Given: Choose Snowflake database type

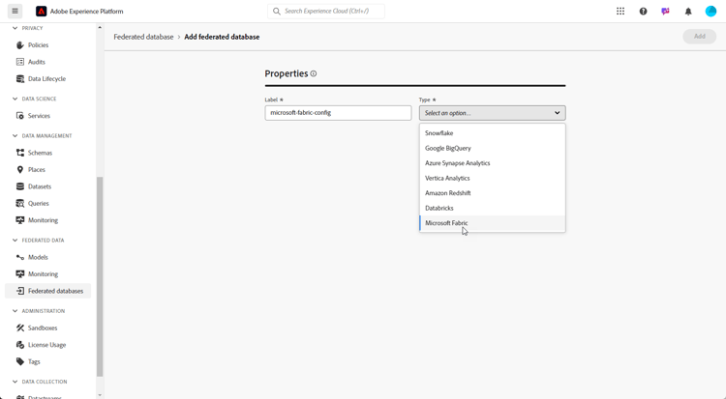Looking at the screenshot, I should point(439,133).
